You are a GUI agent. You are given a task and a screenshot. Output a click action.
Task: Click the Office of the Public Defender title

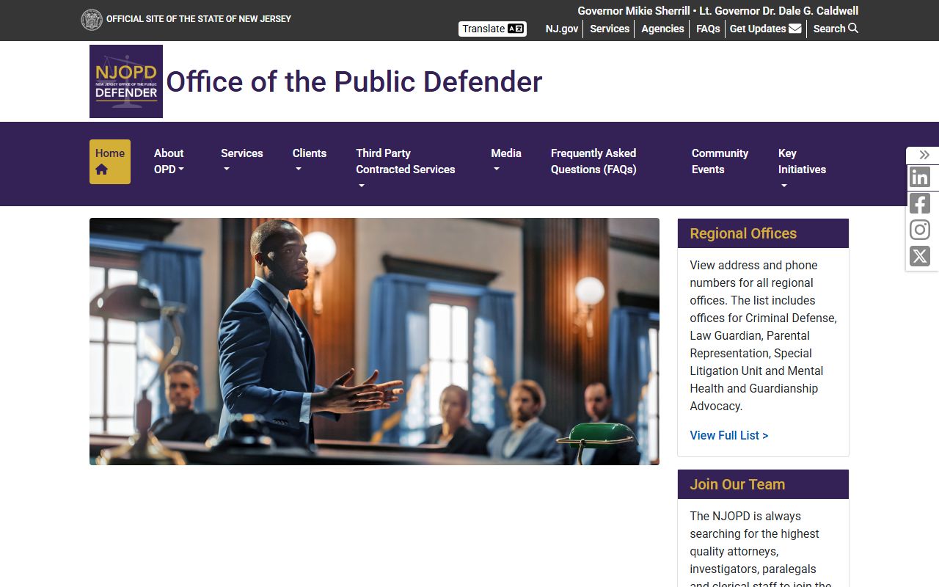point(354,81)
